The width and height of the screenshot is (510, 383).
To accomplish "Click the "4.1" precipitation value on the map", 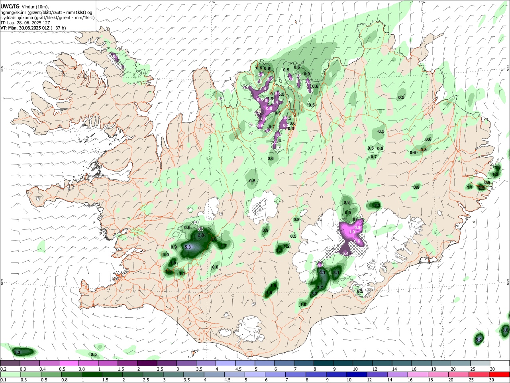I will coord(323,273).
